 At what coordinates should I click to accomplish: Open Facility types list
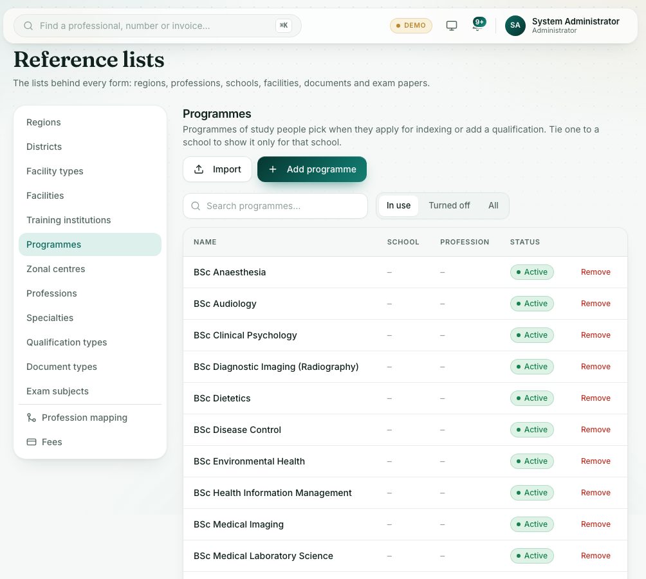click(x=90, y=171)
